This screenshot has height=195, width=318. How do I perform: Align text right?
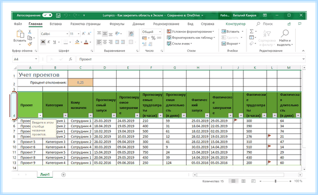point(111,42)
